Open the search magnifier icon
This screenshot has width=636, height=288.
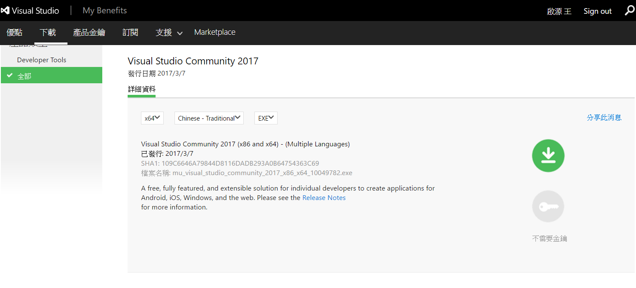pos(630,11)
